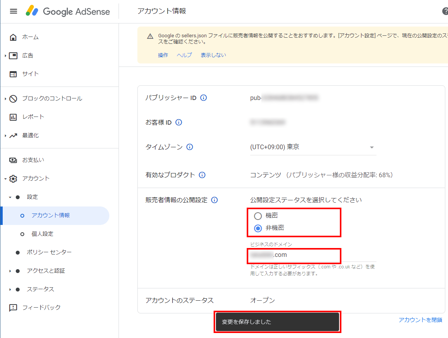
Task: Go to ホーム in the sidebar
Action: [x=30, y=37]
